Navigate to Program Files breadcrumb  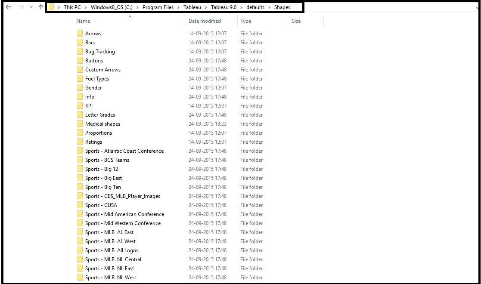point(158,7)
